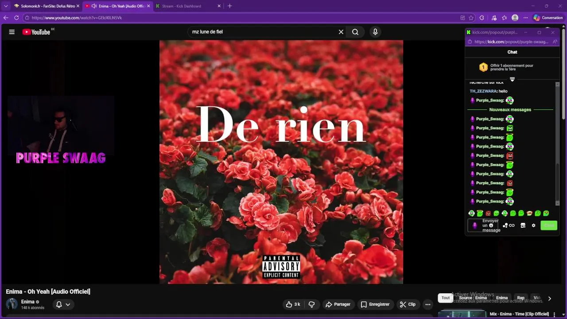This screenshot has width=567, height=319.
Task: Like the video with thumbs up
Action: (293, 304)
